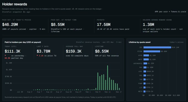Click the red down triangle beside 3.1%
Screen dimensions: 188x102
37,56
